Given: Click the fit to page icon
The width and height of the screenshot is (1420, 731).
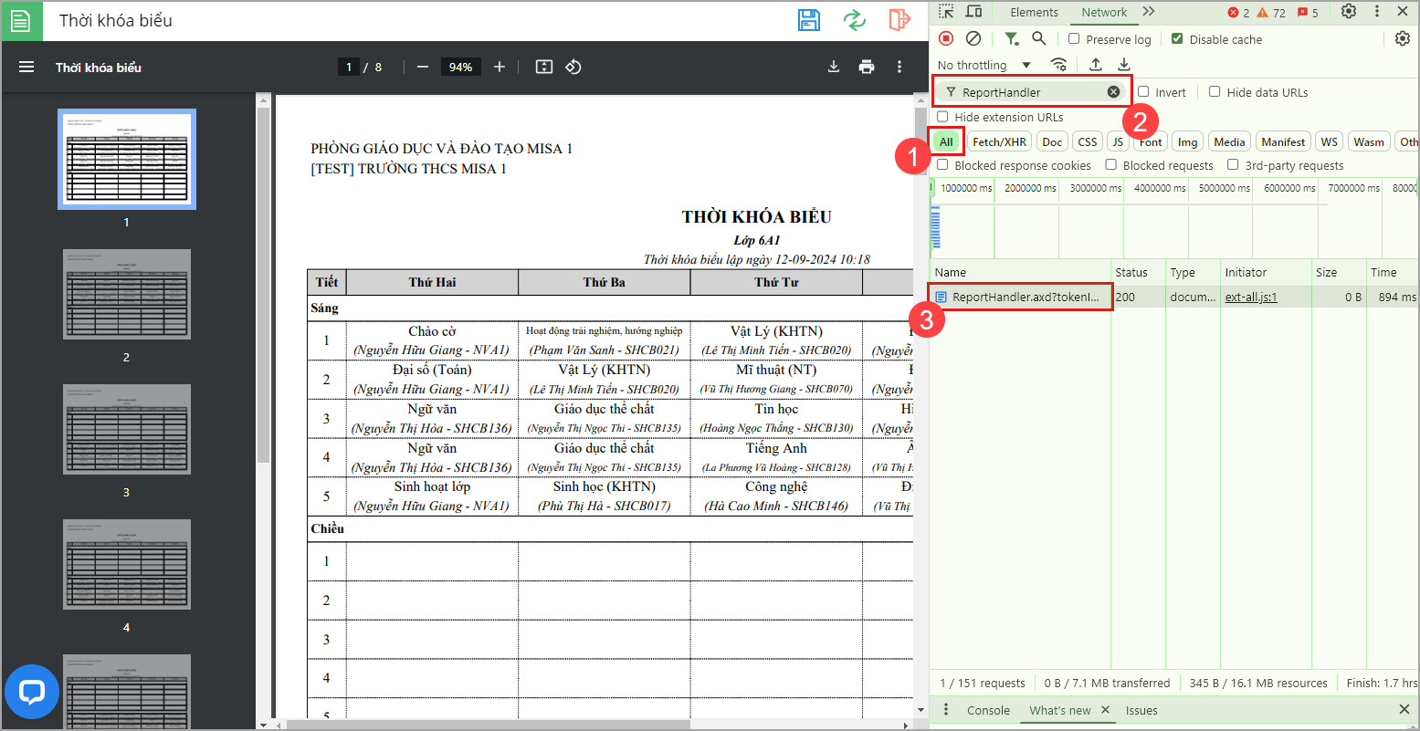Looking at the screenshot, I should [544, 67].
